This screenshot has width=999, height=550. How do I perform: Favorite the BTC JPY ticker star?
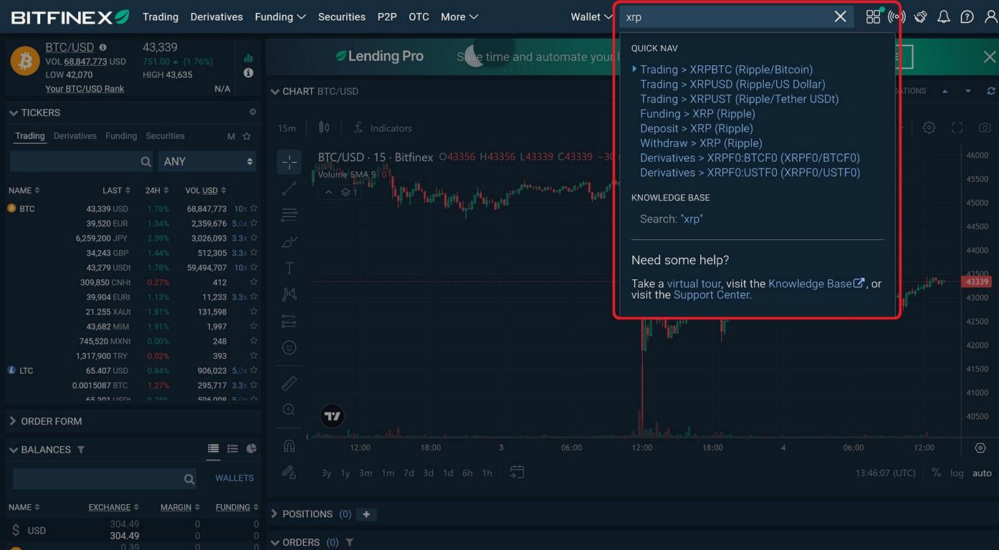(x=254, y=238)
